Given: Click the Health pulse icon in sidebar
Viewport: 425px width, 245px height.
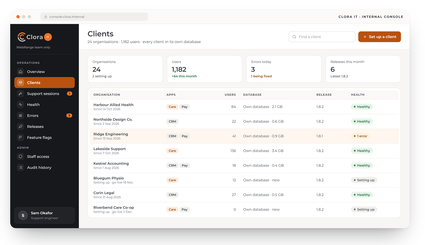Looking at the screenshot, I should pos(20,105).
